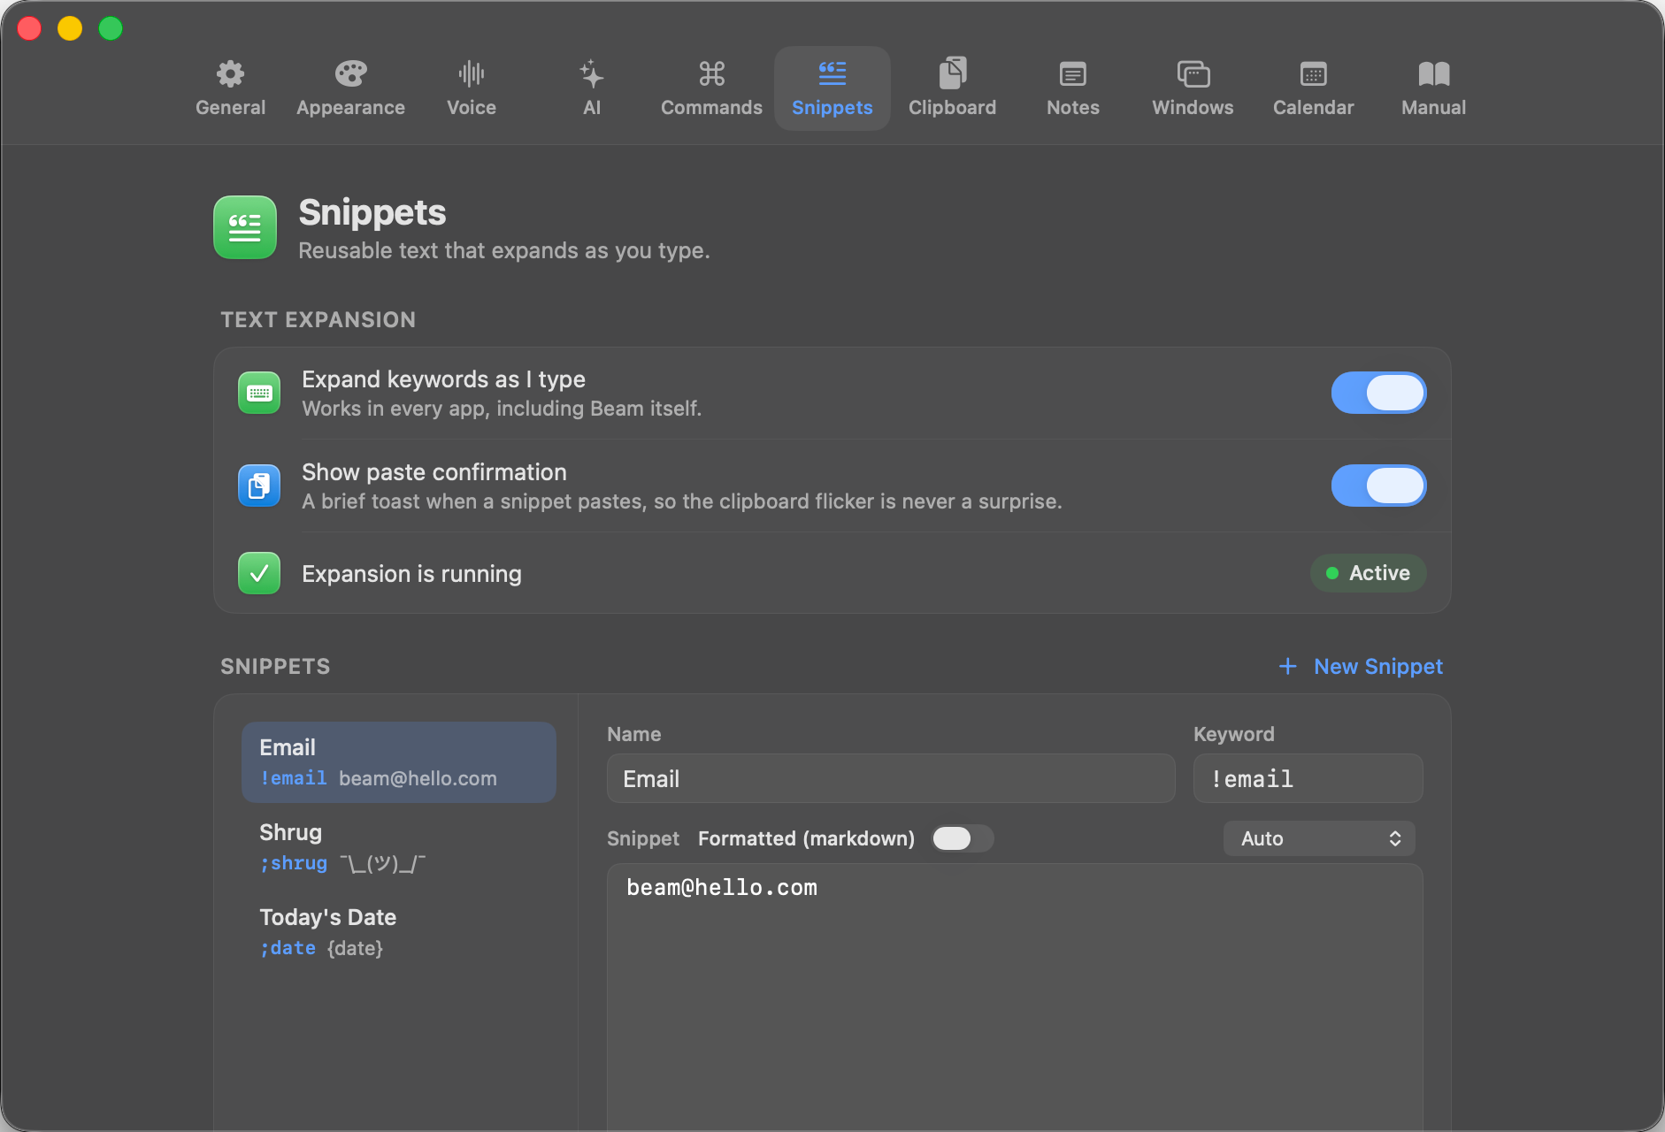1665x1132 pixels.
Task: Switch to the Notes tab
Action: (1073, 88)
